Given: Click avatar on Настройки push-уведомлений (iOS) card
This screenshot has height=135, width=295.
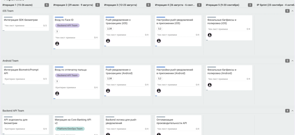Looking at the screenshot, I should [159, 41].
